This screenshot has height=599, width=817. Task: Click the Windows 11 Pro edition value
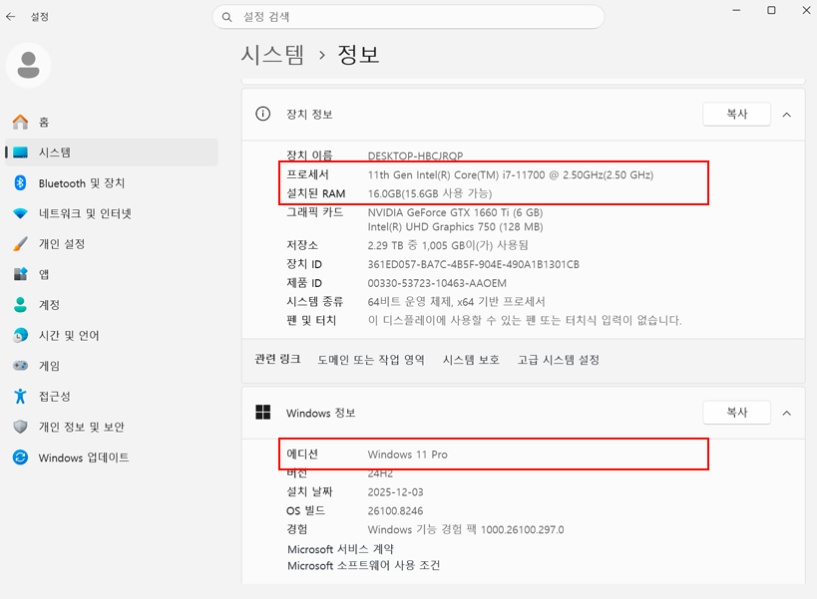pyautogui.click(x=407, y=454)
